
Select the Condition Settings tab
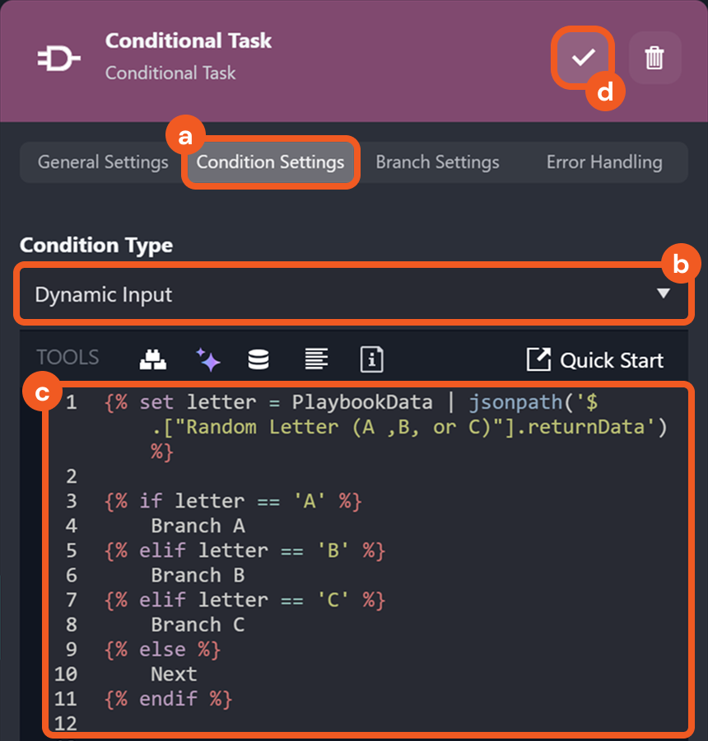[270, 162]
